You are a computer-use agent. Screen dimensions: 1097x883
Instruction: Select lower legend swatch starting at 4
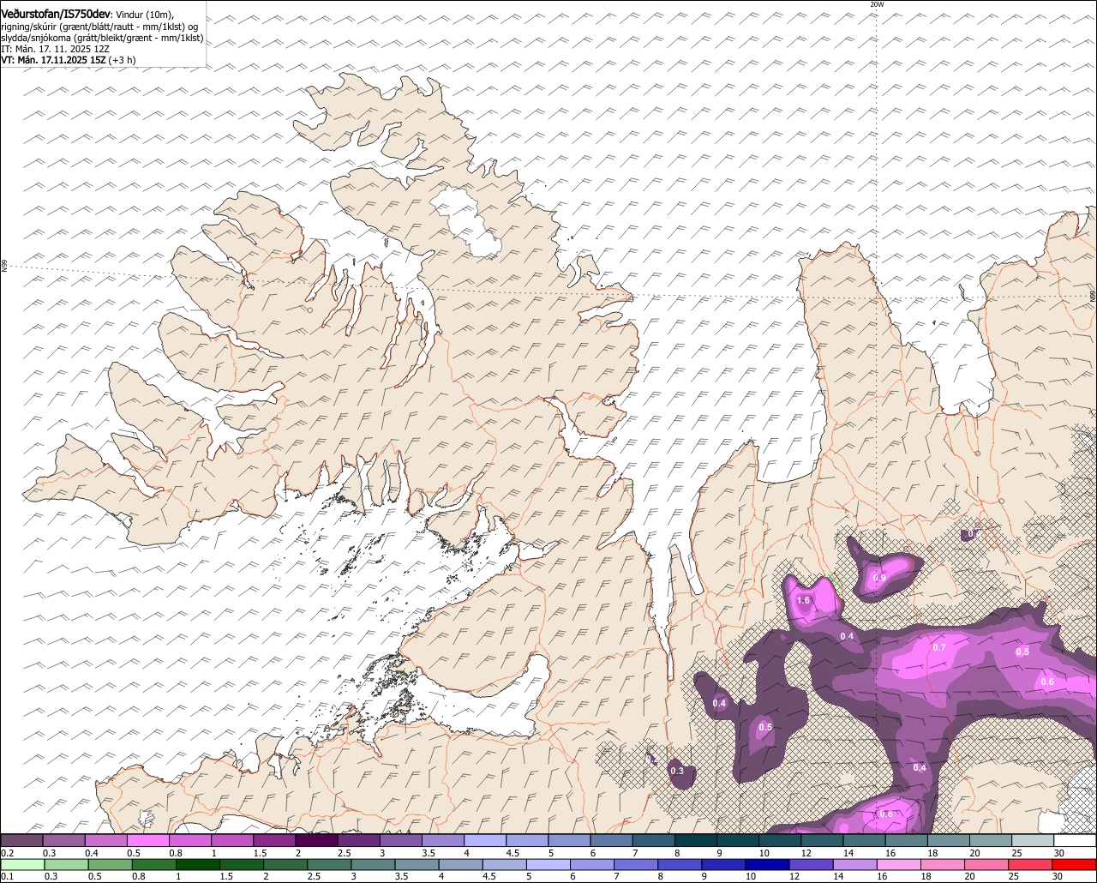(460, 864)
